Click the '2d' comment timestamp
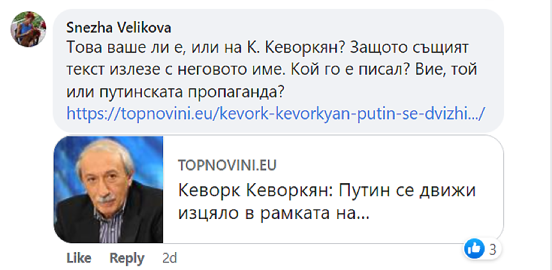This screenshot has width=552, height=270. point(169,258)
